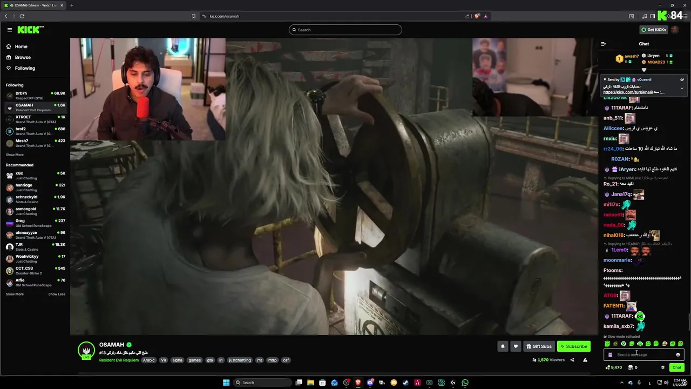This screenshot has width=691, height=389.
Task: Click the chat scrollbar
Action: coord(688,323)
